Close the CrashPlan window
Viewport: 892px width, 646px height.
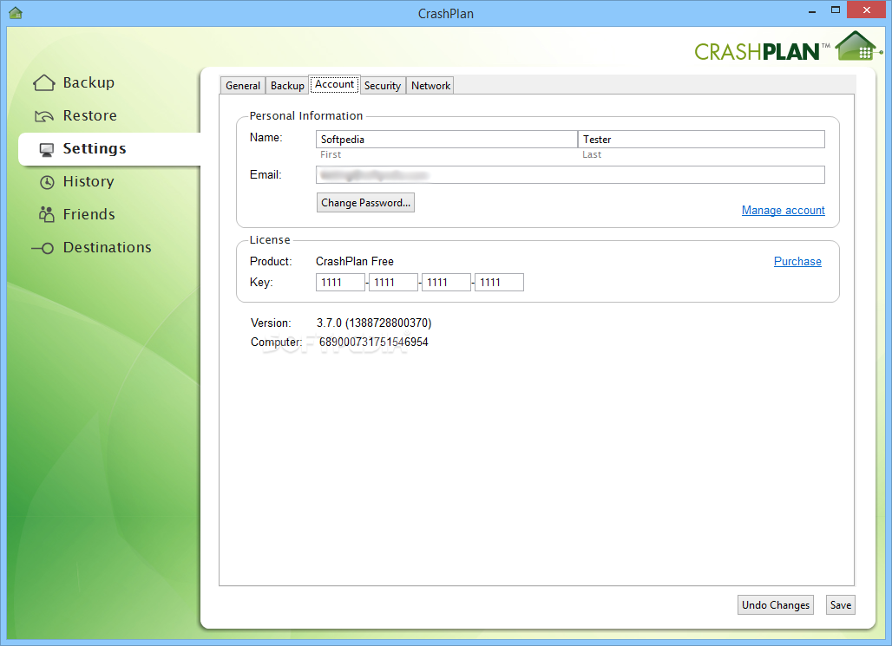[866, 10]
